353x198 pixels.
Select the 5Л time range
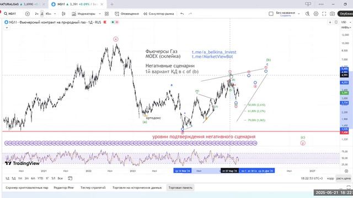pyautogui.click(x=54, y=178)
